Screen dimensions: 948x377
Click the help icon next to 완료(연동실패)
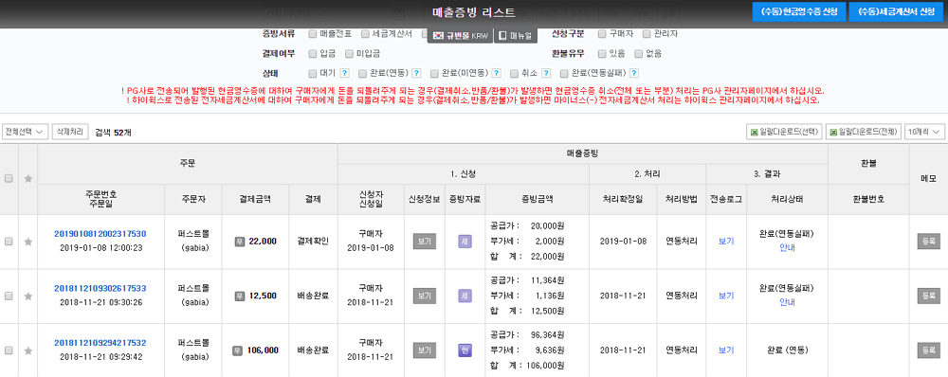[634, 74]
